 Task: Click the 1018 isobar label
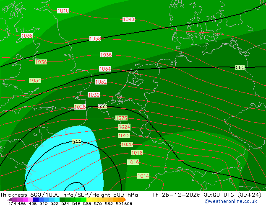137,153
